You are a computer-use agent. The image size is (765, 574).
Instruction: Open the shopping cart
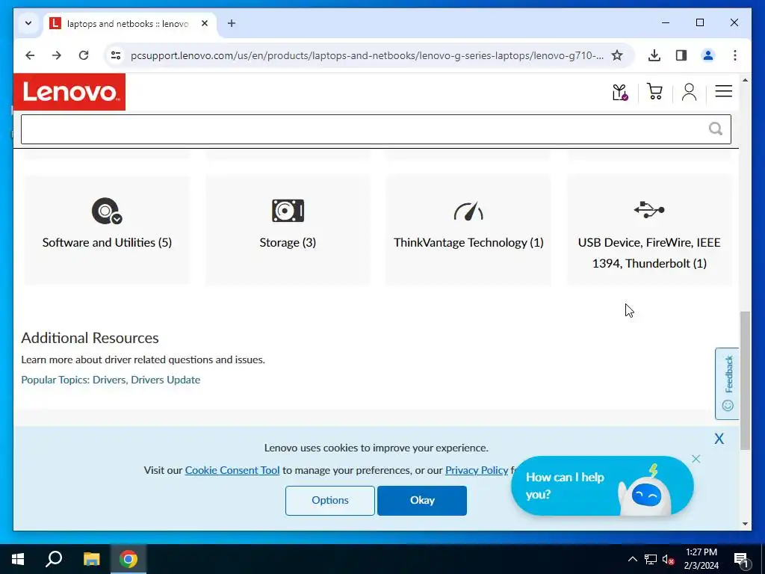[654, 91]
